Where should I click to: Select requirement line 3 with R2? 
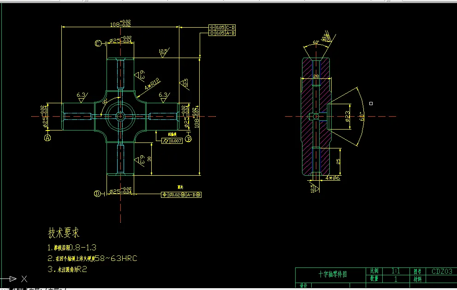pos(67,269)
